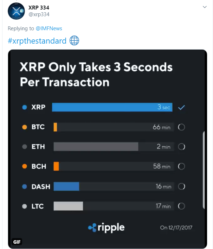
Task: Click the GIF badge to play
Action: pos(17,242)
